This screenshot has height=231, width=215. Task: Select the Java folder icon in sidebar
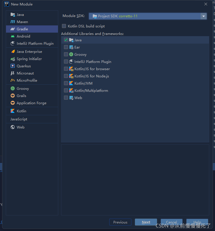point(13,15)
